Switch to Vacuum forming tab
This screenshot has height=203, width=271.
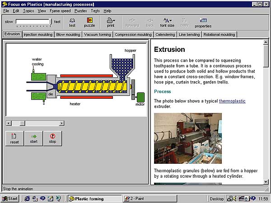98,35
